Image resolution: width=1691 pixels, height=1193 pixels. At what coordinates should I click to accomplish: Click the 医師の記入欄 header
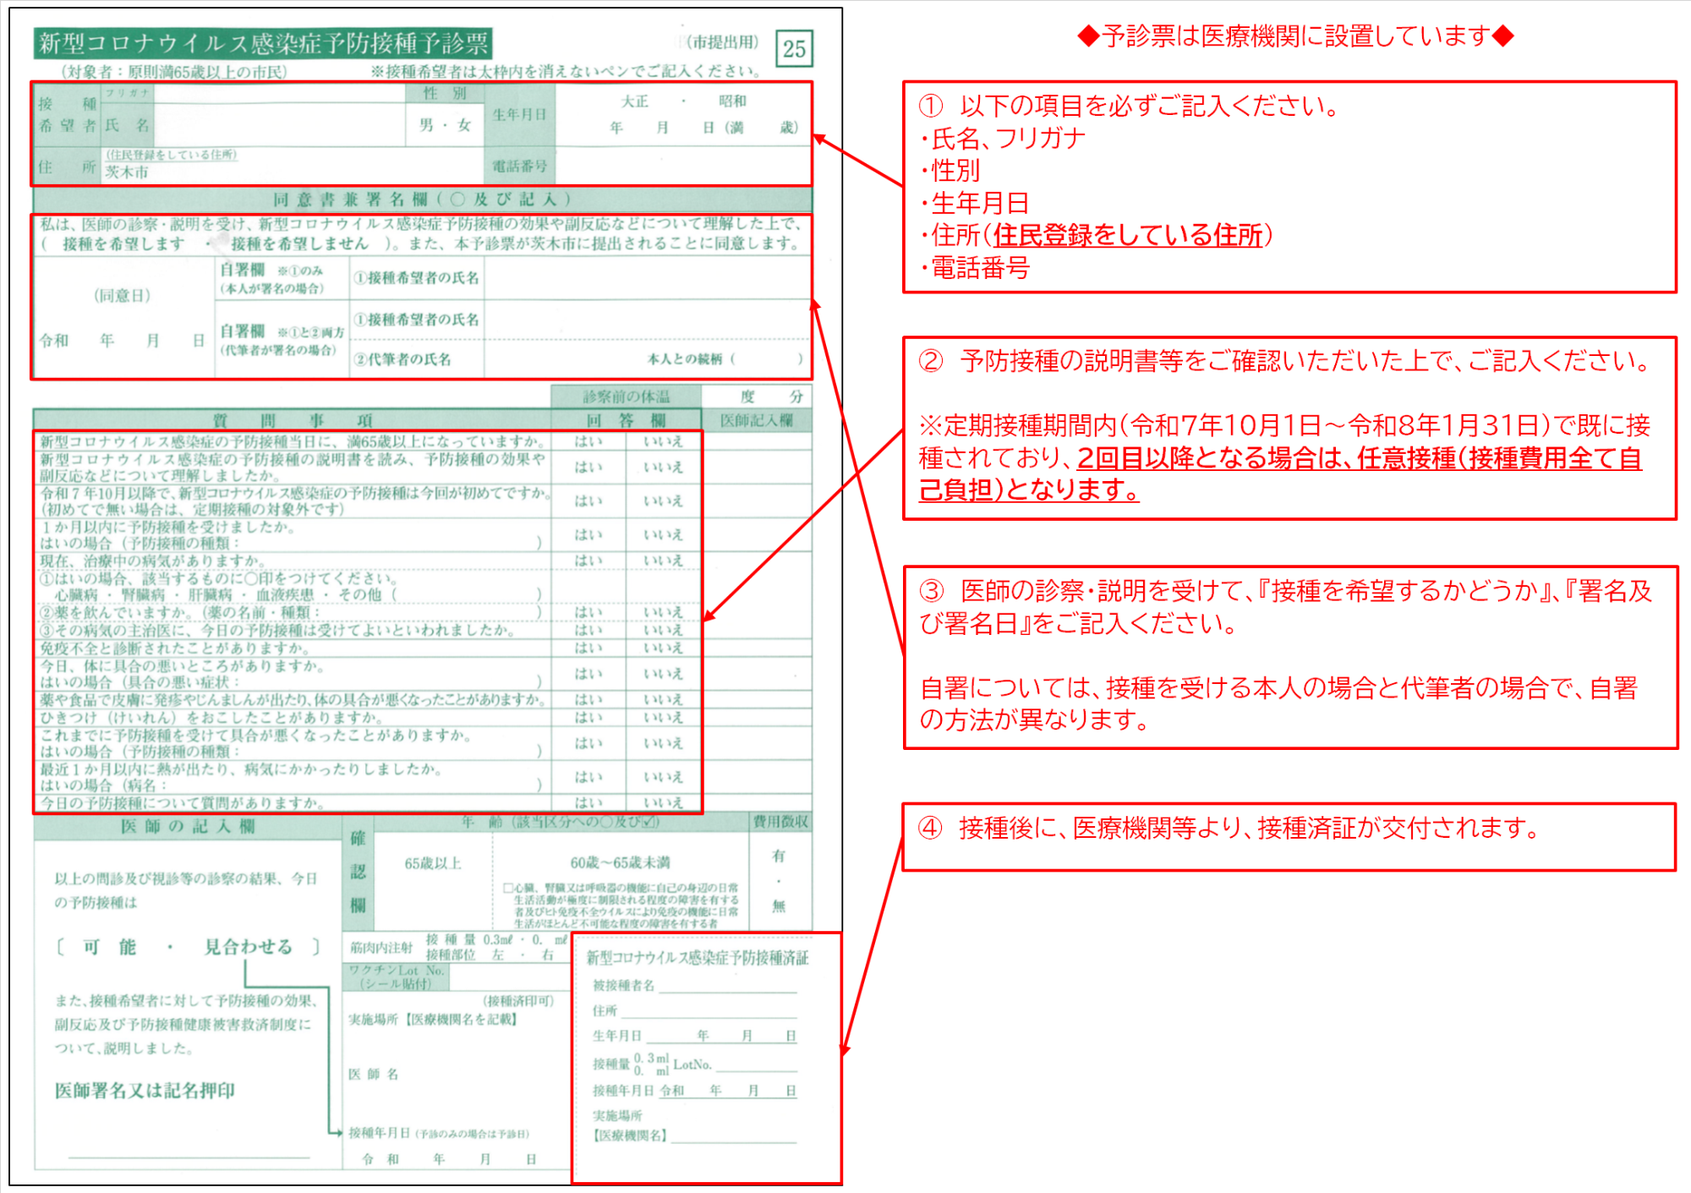pyautogui.click(x=187, y=826)
